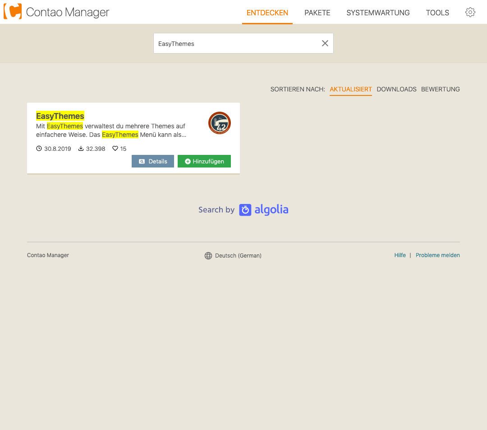
Task: Open settings via the gear icon
Action: (470, 12)
